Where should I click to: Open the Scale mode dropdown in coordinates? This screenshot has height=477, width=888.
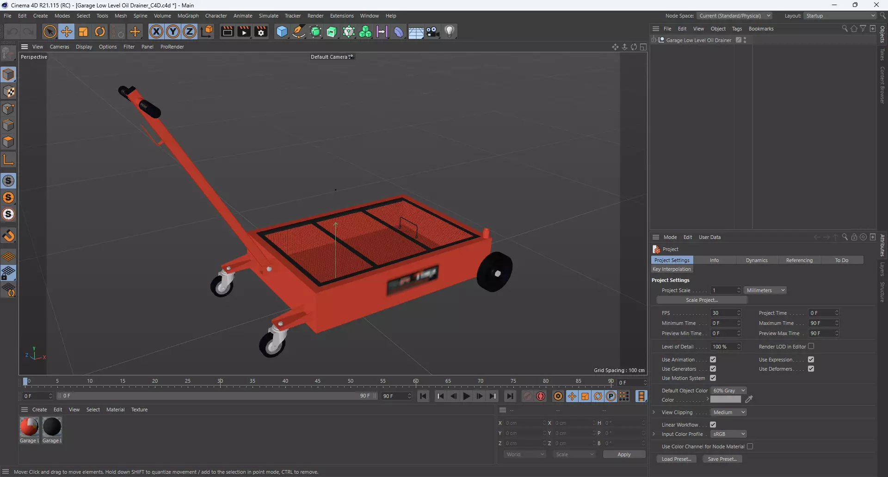[x=574, y=454]
